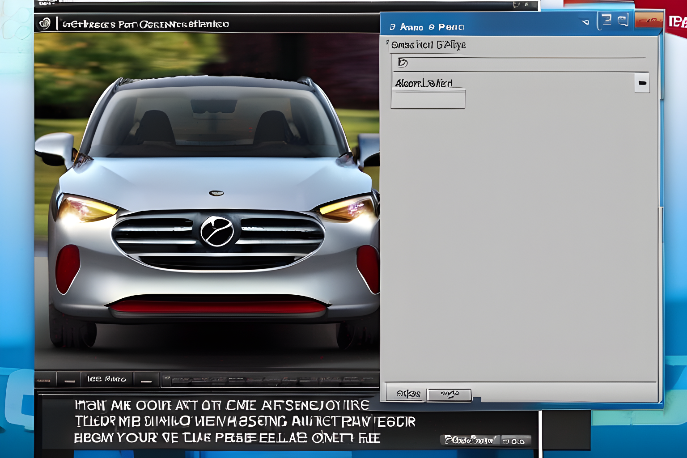Open the empty list box under 'Aloon' label

pos(428,99)
